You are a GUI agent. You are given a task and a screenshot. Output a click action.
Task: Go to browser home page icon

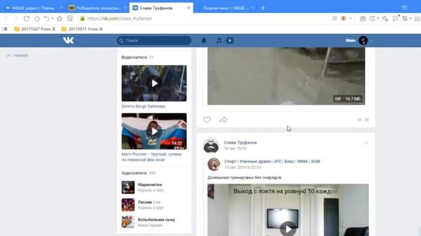(37, 18)
